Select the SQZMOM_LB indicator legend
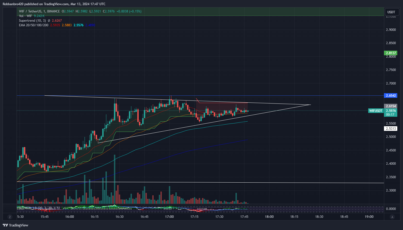Viewport: 403px width, 230px height. [x=39, y=208]
